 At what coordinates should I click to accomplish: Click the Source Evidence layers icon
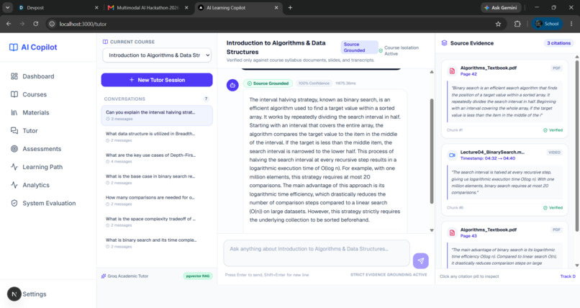444,43
